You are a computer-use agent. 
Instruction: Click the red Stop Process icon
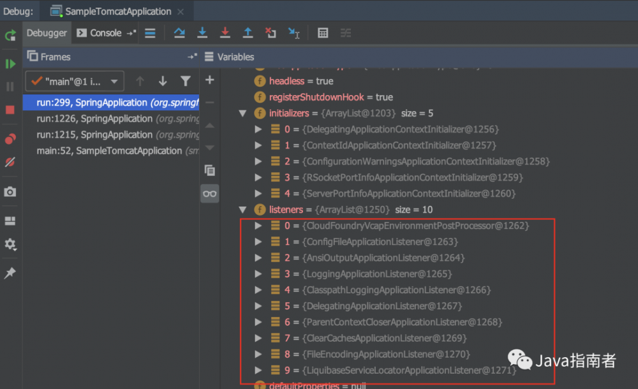(10, 110)
